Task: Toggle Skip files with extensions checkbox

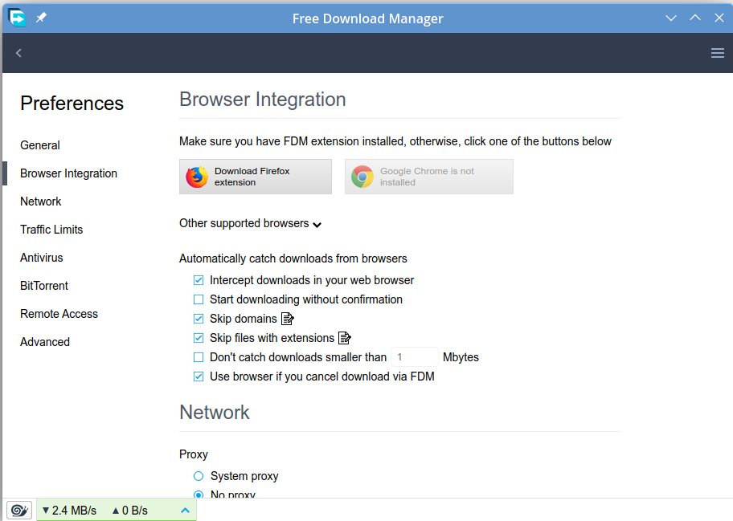Action: pos(199,338)
